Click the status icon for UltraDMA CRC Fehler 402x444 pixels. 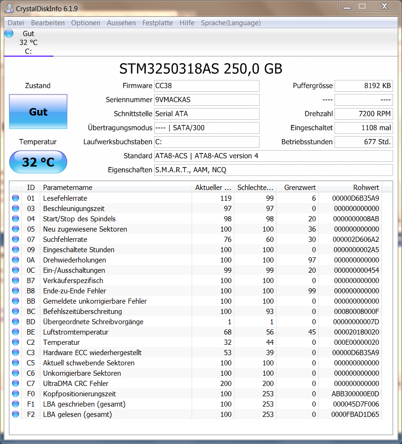(x=15, y=383)
